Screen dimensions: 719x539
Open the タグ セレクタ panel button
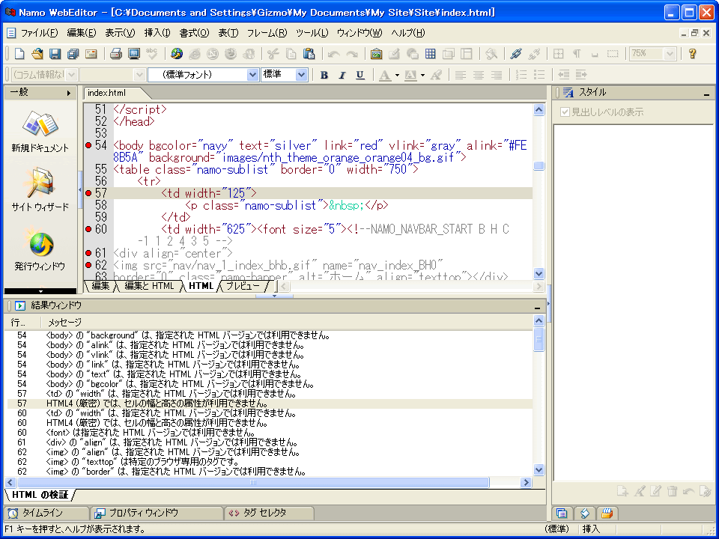click(269, 514)
